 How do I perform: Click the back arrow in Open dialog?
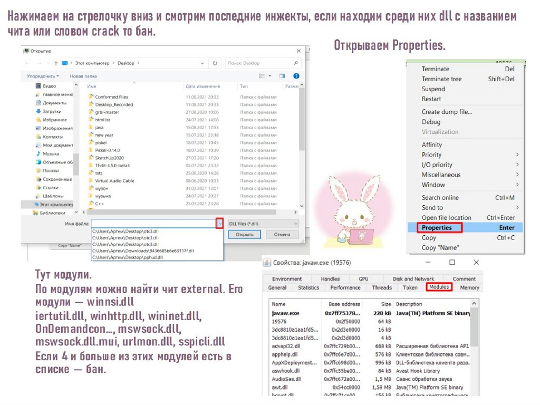coord(27,63)
